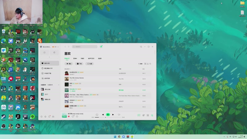Switch to the 收藏歌单 sidebar tab
Image resolution: width=247 pixels, height=139 pixels.
click(50, 85)
